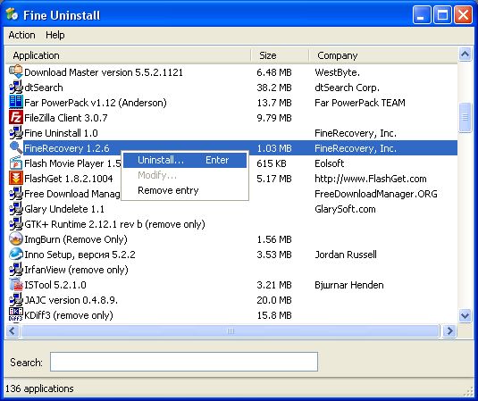Click the GTK+ Runtime row icon
478x401 pixels.
(16, 224)
